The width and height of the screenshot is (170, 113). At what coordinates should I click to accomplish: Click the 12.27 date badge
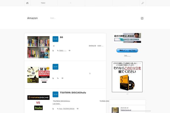[x=56, y=67]
